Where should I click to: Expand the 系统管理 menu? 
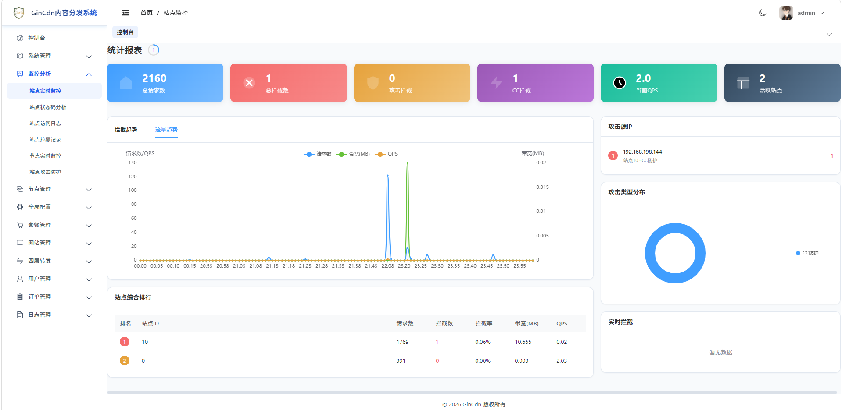tap(54, 56)
